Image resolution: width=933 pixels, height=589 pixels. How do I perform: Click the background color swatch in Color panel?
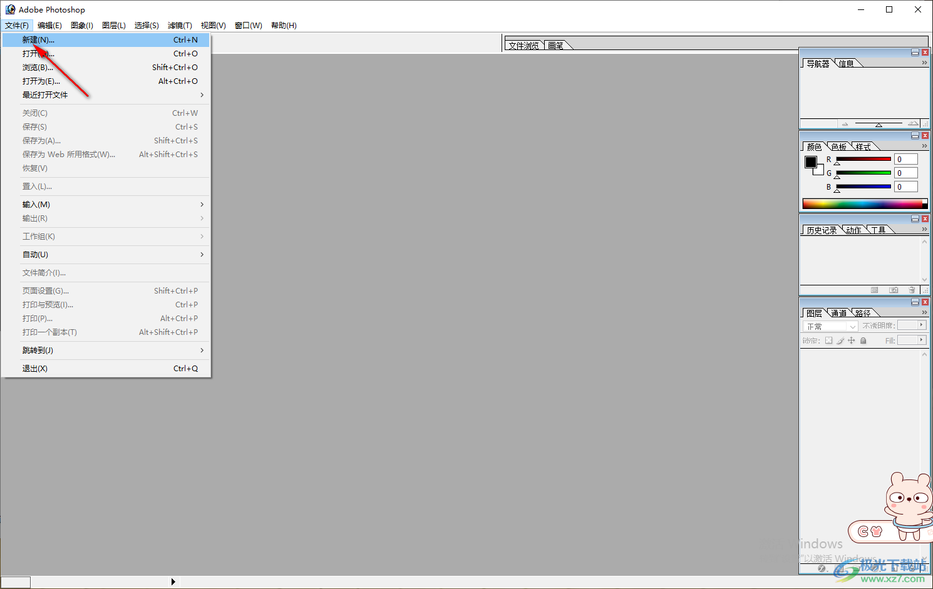[820, 170]
